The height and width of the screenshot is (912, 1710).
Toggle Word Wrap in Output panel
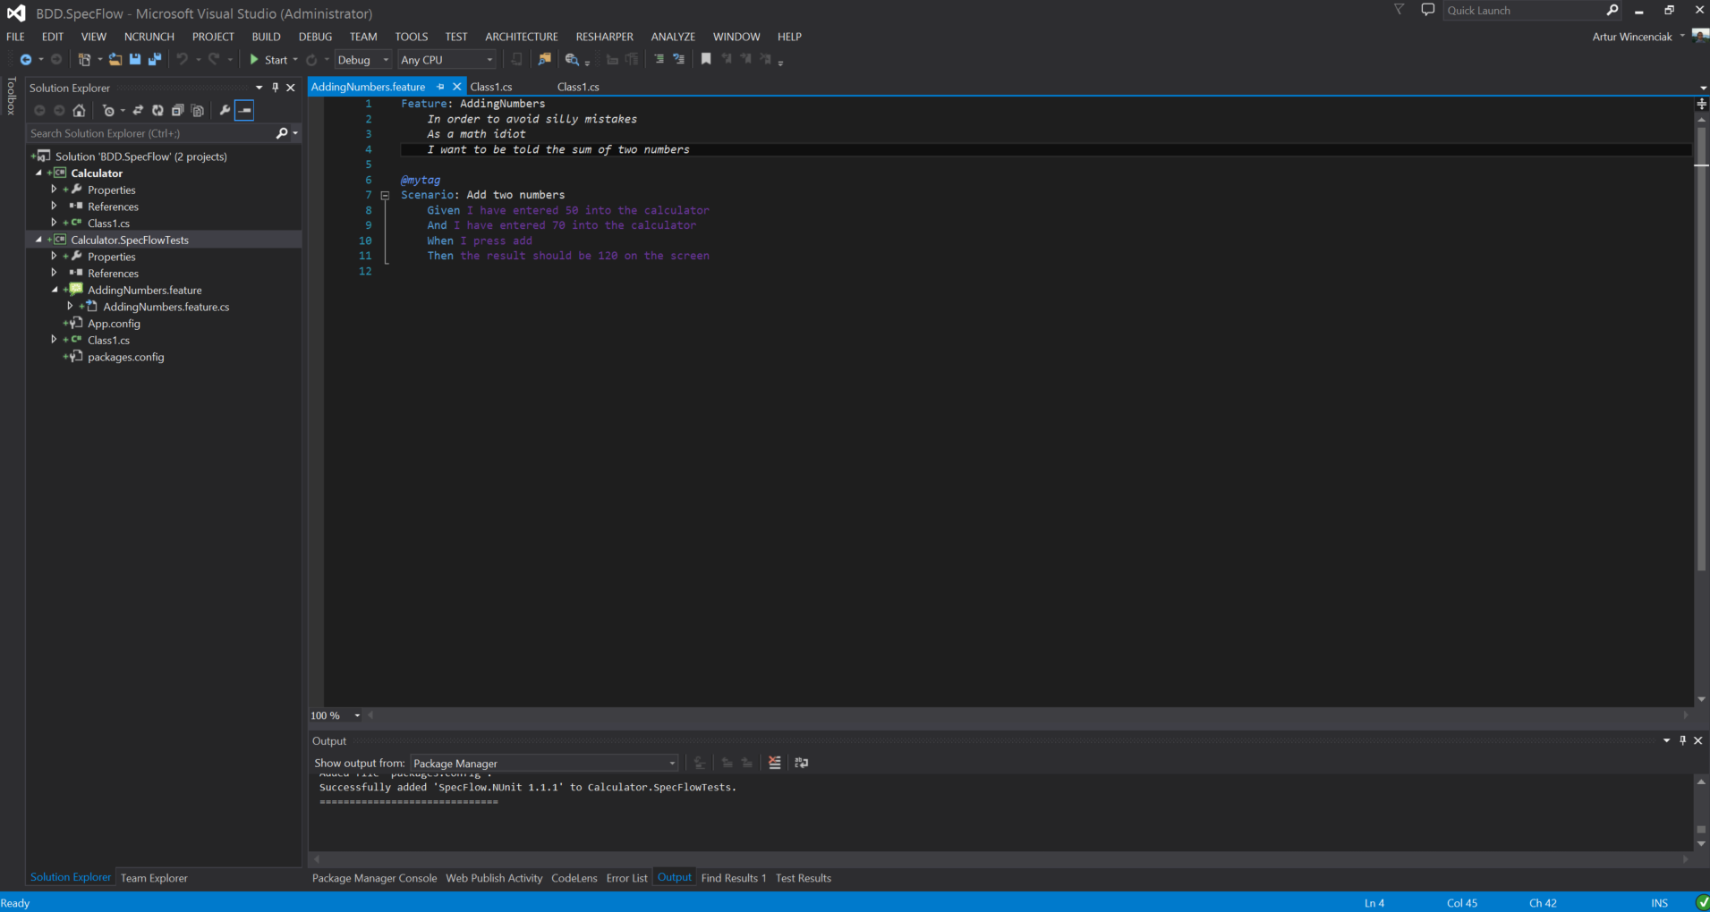(x=802, y=763)
